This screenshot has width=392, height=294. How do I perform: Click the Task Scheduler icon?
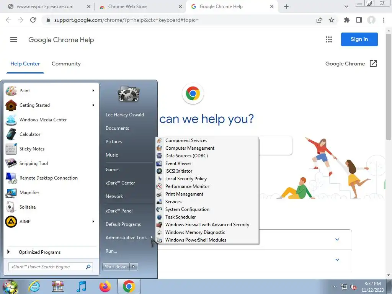coord(159,217)
